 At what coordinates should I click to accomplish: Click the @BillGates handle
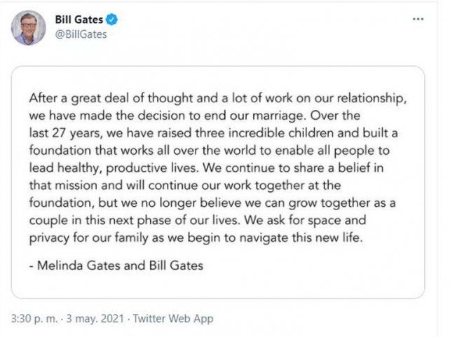(81, 34)
